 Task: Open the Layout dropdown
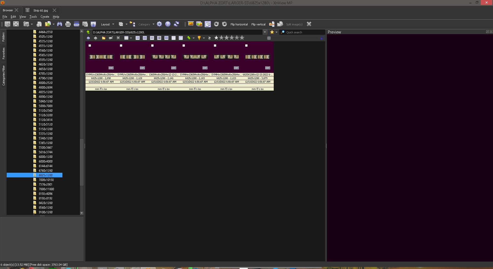tap(107, 24)
